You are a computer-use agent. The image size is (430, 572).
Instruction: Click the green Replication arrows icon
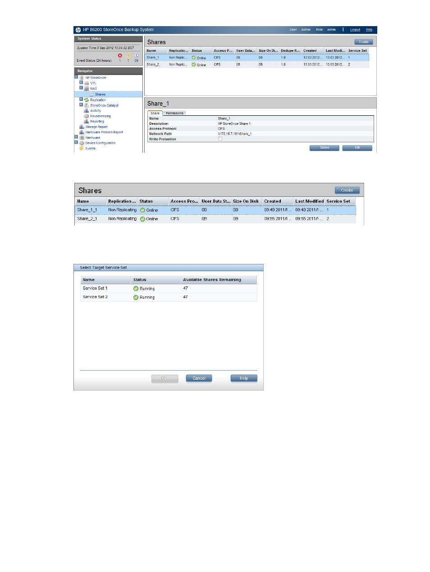87,100
